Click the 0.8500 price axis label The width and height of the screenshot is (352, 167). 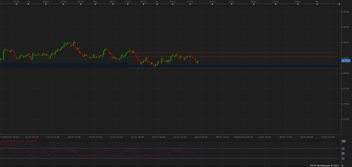346,42
